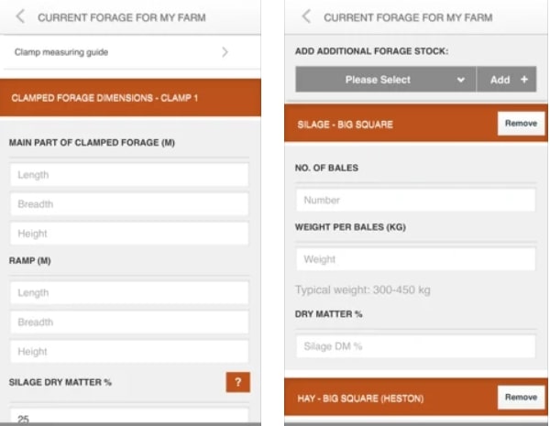Click the Add Additional Forage Stock label
This screenshot has height=426, width=550.
[x=371, y=51]
